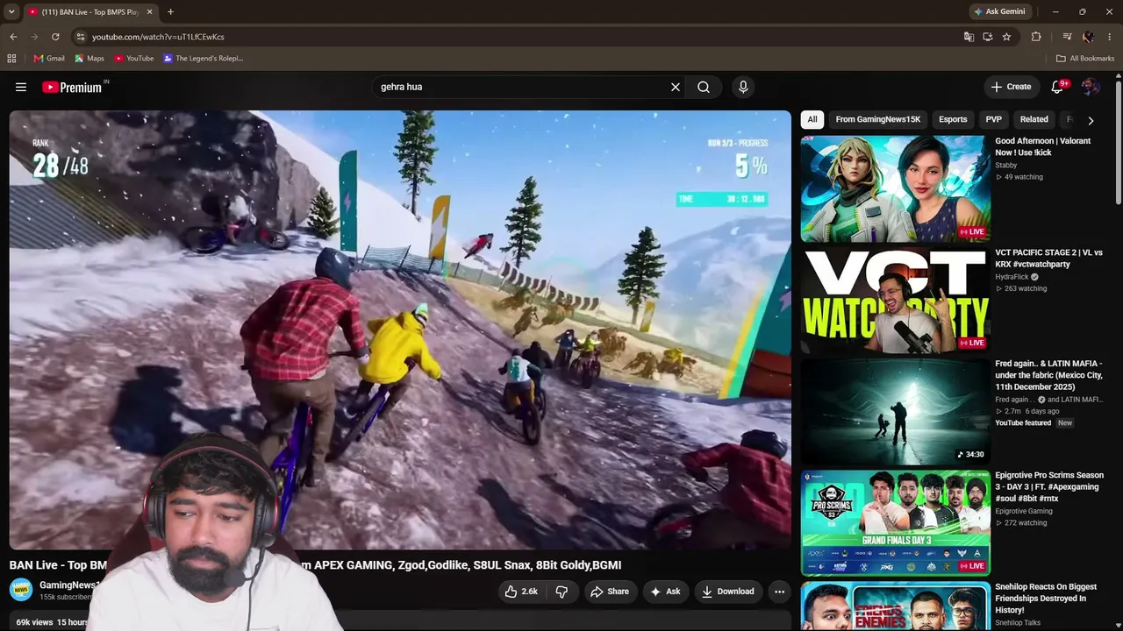Image resolution: width=1123 pixels, height=631 pixels.
Task: Open Snehilop Reacts video thumbnail
Action: 895,606
